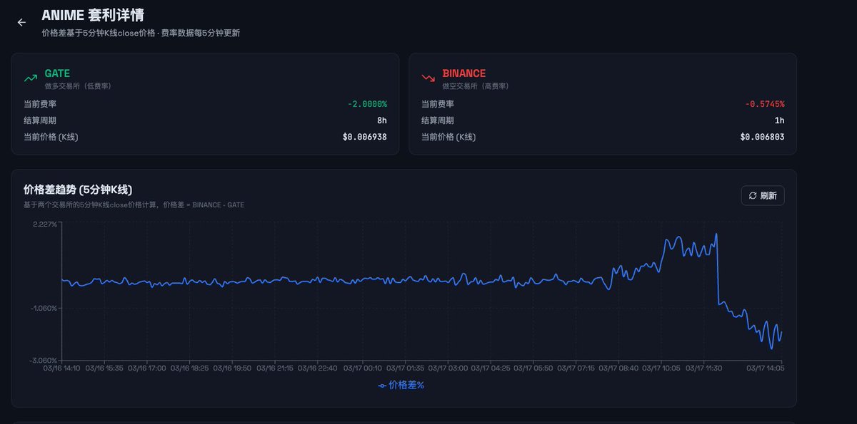Click the 03/17 00:10 x-axis label
Screen dimensions: 857x424
(x=363, y=368)
